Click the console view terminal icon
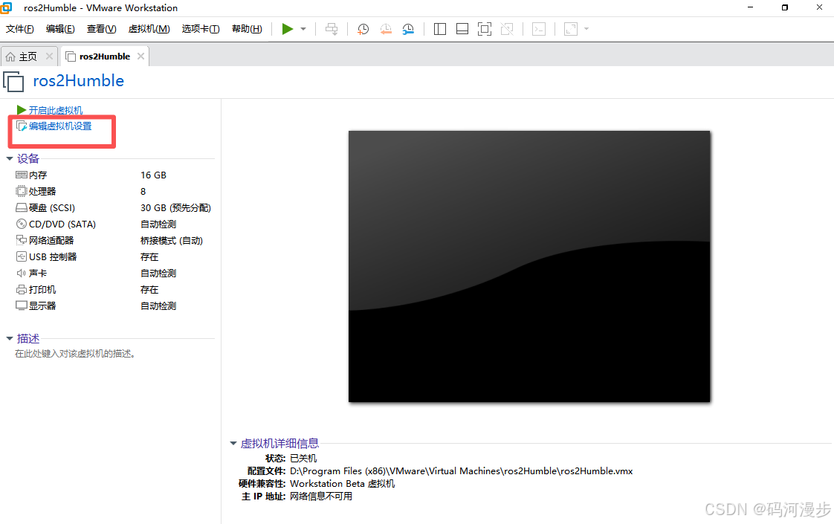 539,29
